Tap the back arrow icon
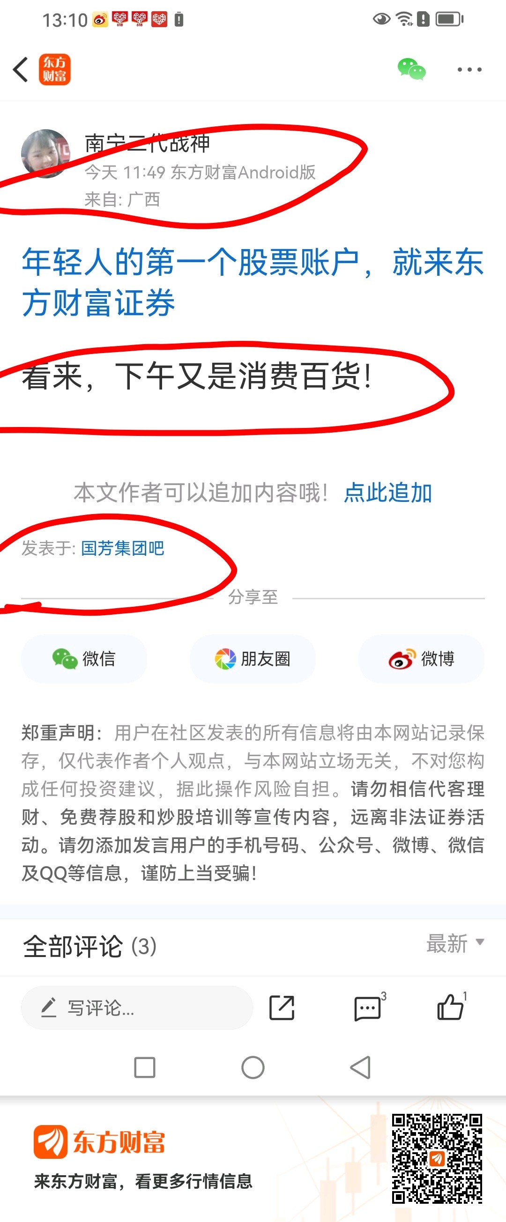 (20, 69)
